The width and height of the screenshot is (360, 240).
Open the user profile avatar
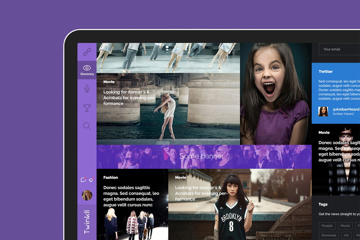click(x=87, y=195)
